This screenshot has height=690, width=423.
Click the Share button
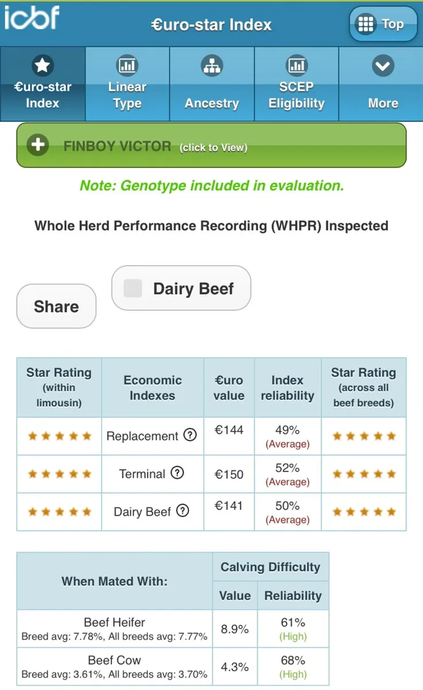[x=56, y=306]
